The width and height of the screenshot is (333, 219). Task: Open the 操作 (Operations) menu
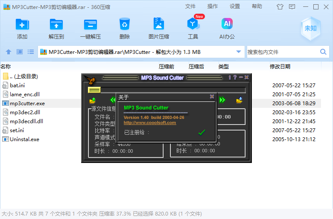point(212,6)
